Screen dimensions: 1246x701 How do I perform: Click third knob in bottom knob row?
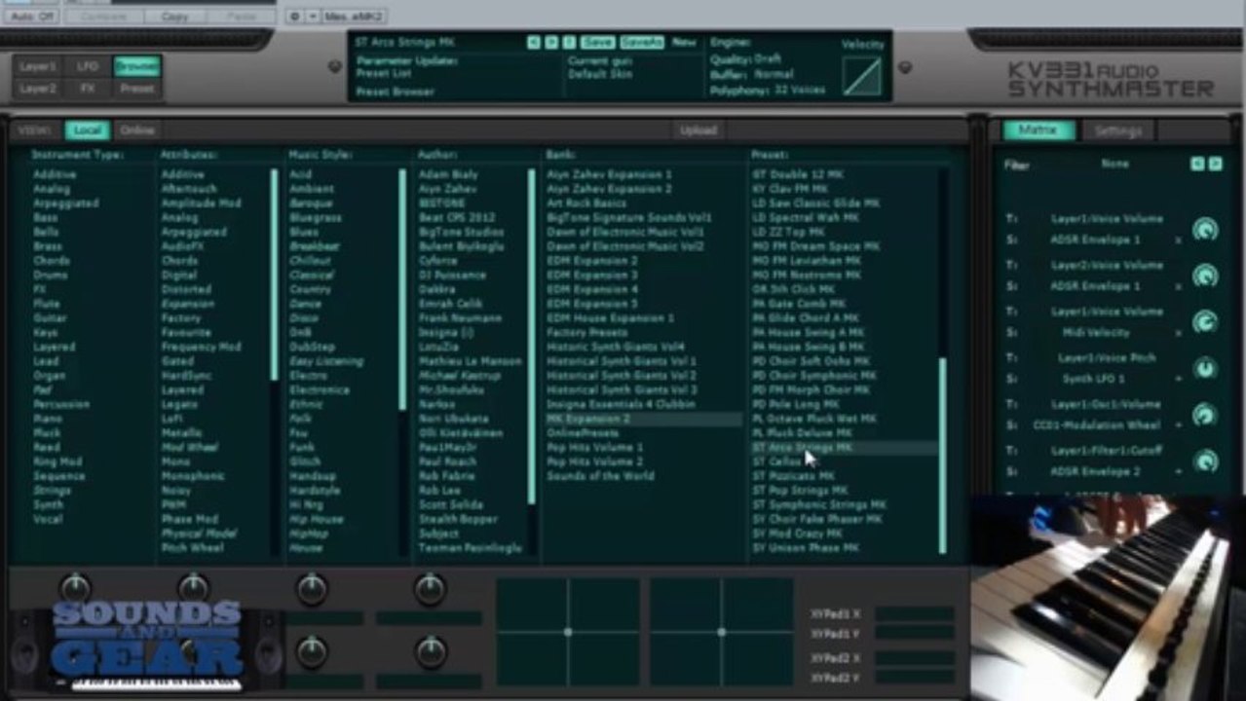[x=312, y=651]
